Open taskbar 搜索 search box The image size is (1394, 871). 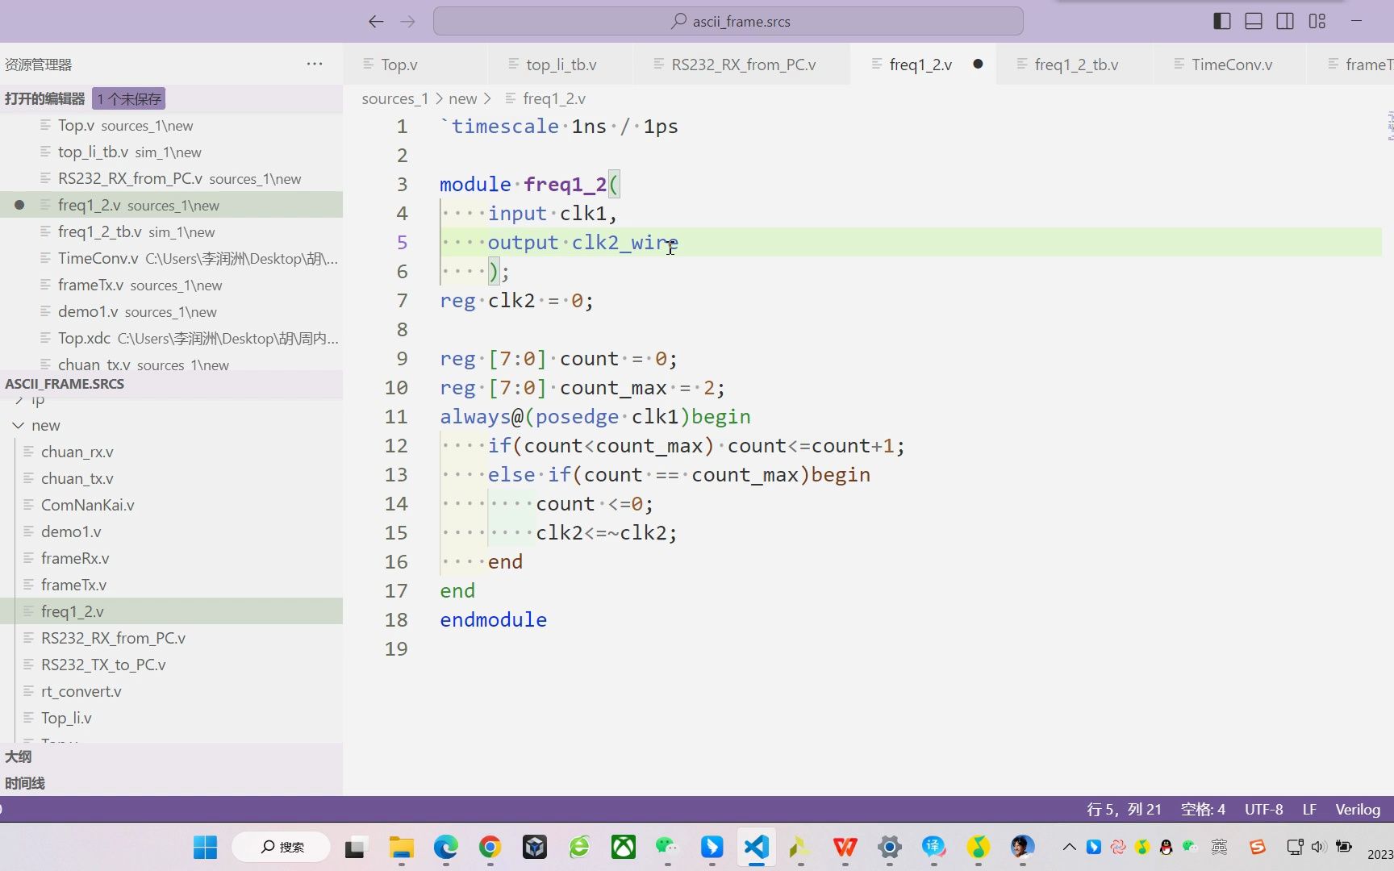point(282,847)
